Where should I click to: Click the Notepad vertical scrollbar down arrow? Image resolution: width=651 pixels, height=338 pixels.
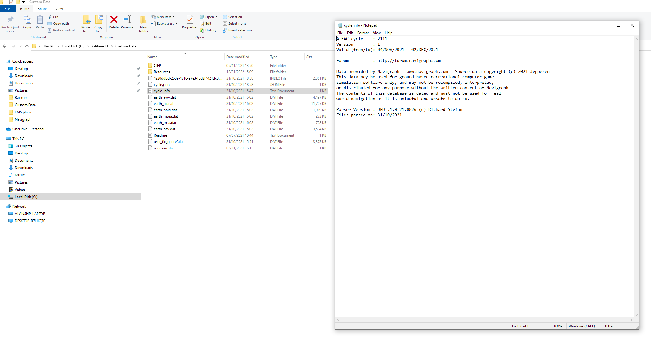(636, 315)
